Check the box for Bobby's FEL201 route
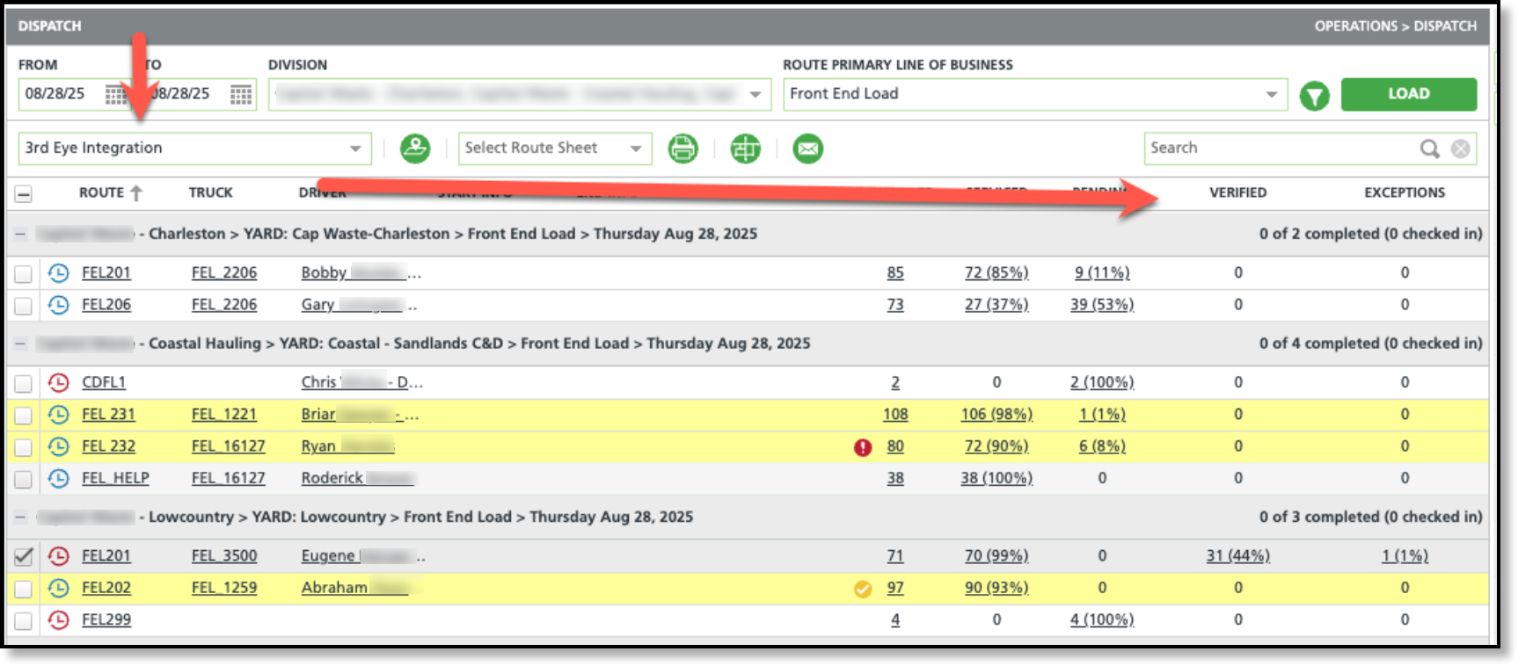 [24, 274]
